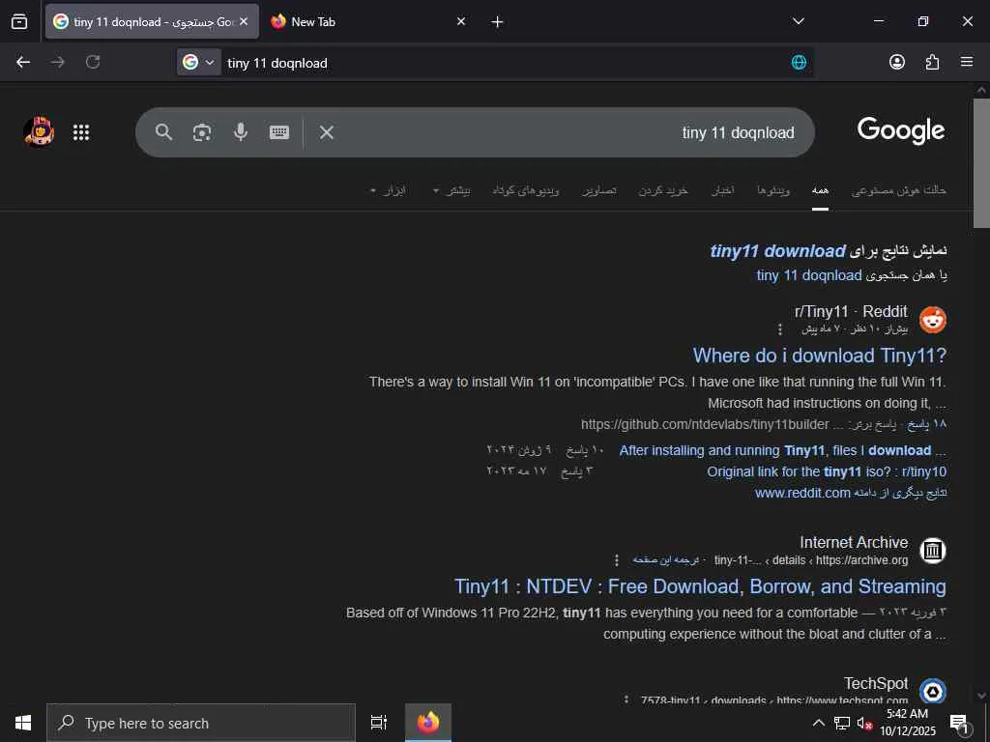Open the AI mode tab in search
The image size is (990, 742).
(x=898, y=190)
